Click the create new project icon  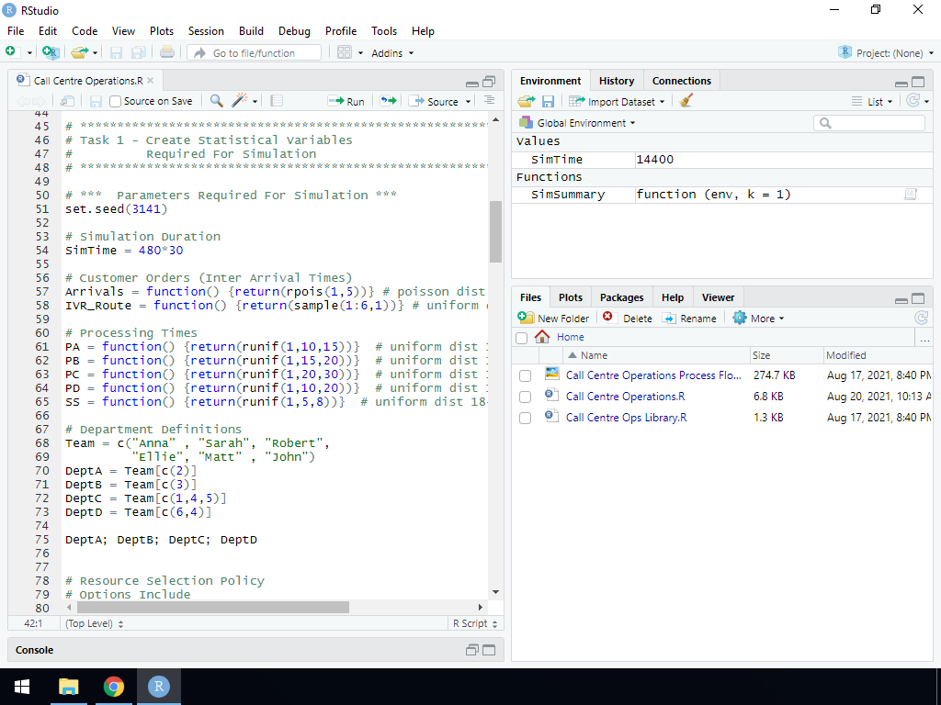click(51, 53)
